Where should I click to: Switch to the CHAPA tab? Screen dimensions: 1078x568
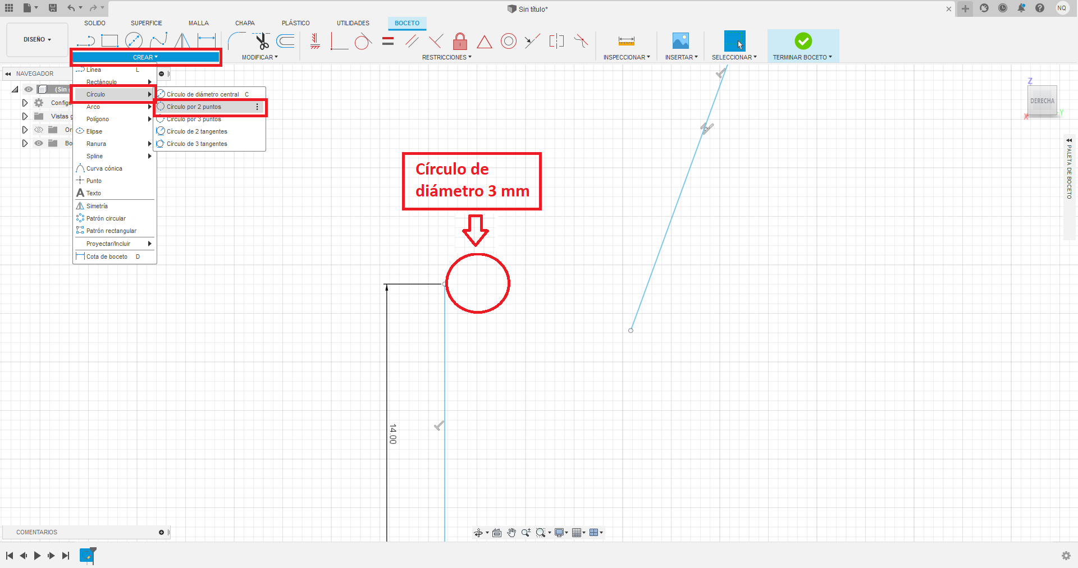pos(245,23)
